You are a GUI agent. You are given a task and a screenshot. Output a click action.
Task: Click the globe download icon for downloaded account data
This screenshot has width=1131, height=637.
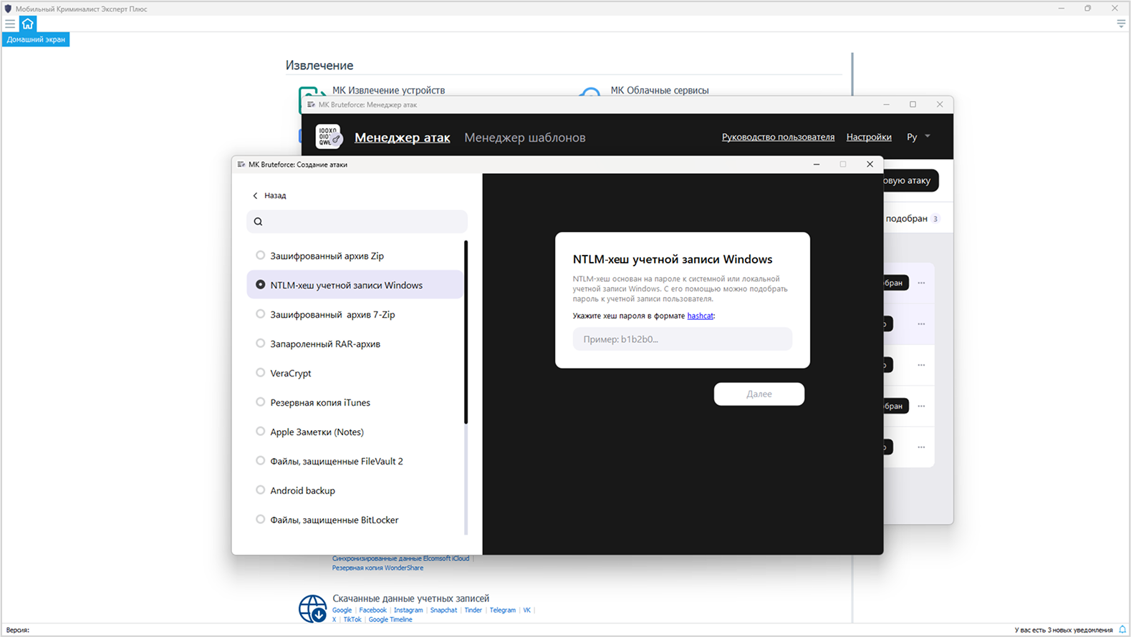point(313,608)
